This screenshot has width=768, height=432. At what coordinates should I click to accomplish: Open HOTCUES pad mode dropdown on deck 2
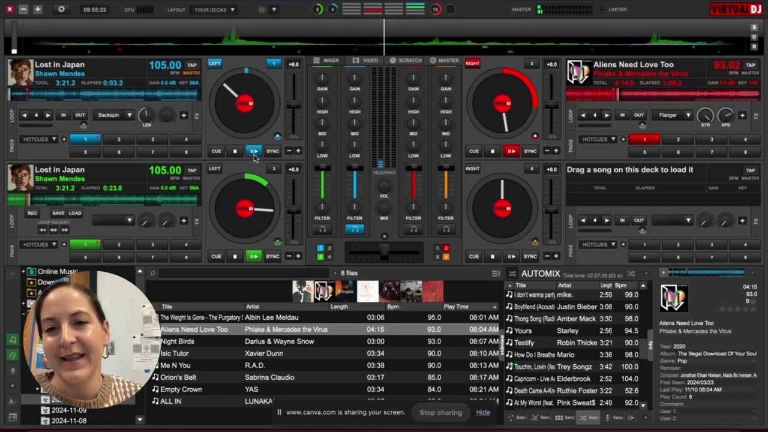(x=598, y=139)
